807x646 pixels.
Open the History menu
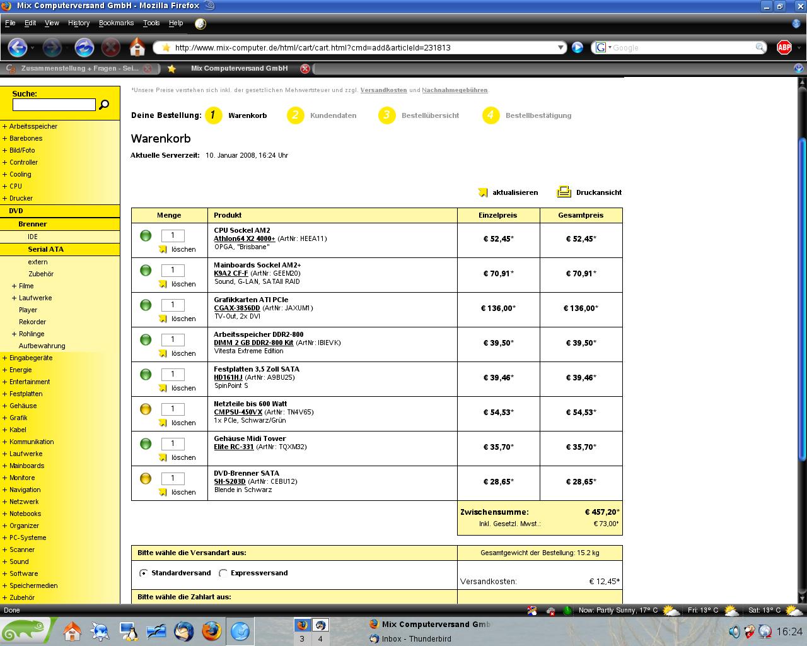point(79,23)
